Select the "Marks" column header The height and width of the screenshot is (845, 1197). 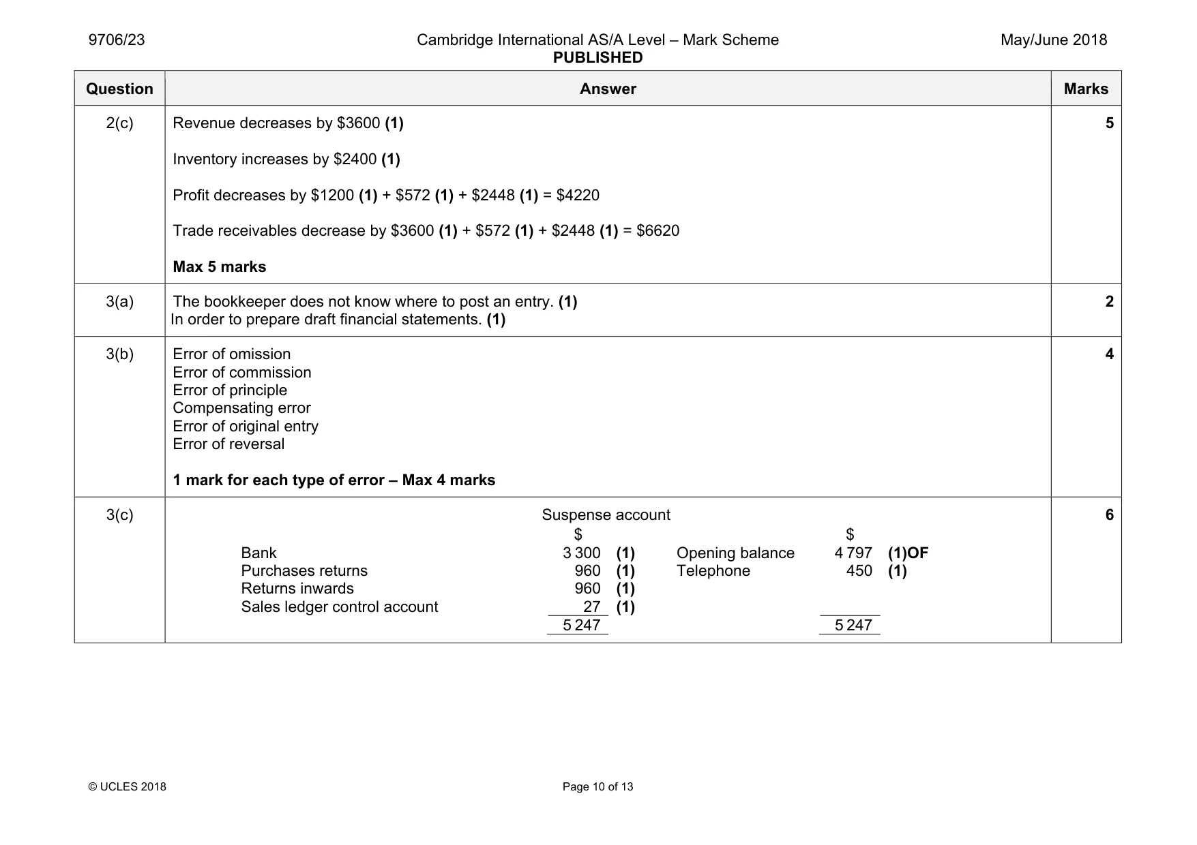[1086, 89]
